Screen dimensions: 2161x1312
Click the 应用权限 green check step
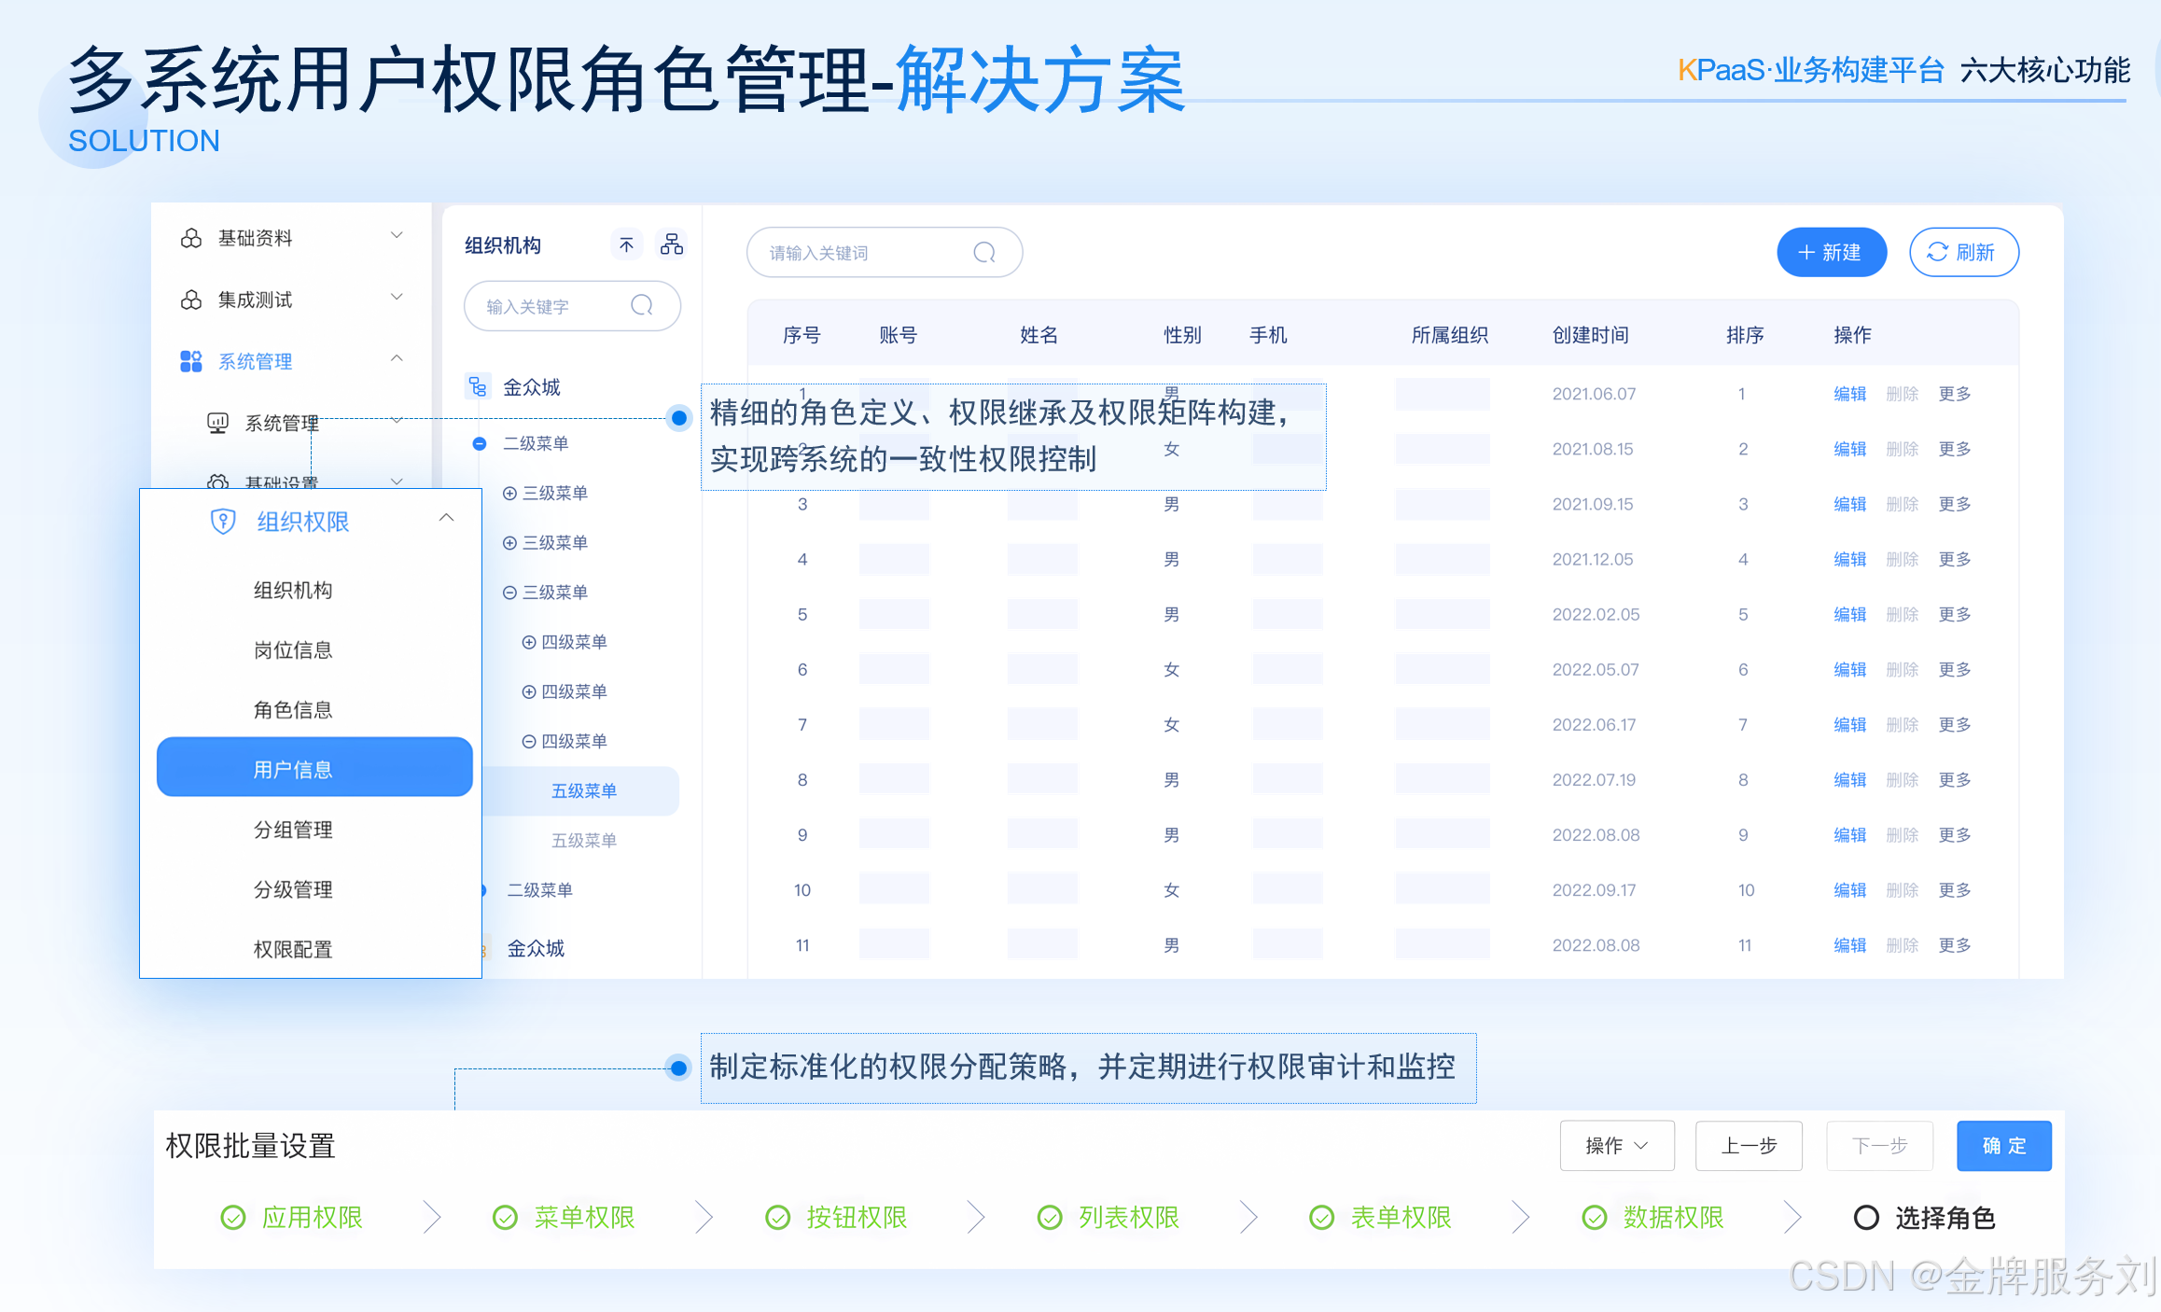click(233, 1218)
